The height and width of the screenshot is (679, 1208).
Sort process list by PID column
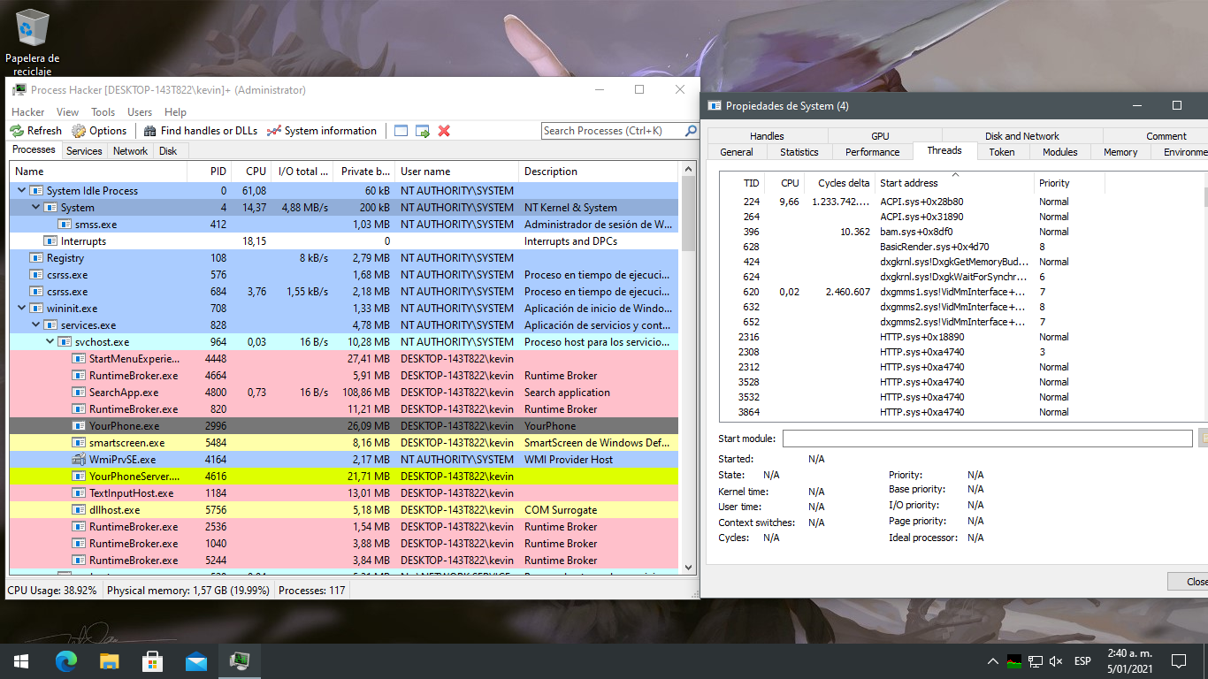209,172
